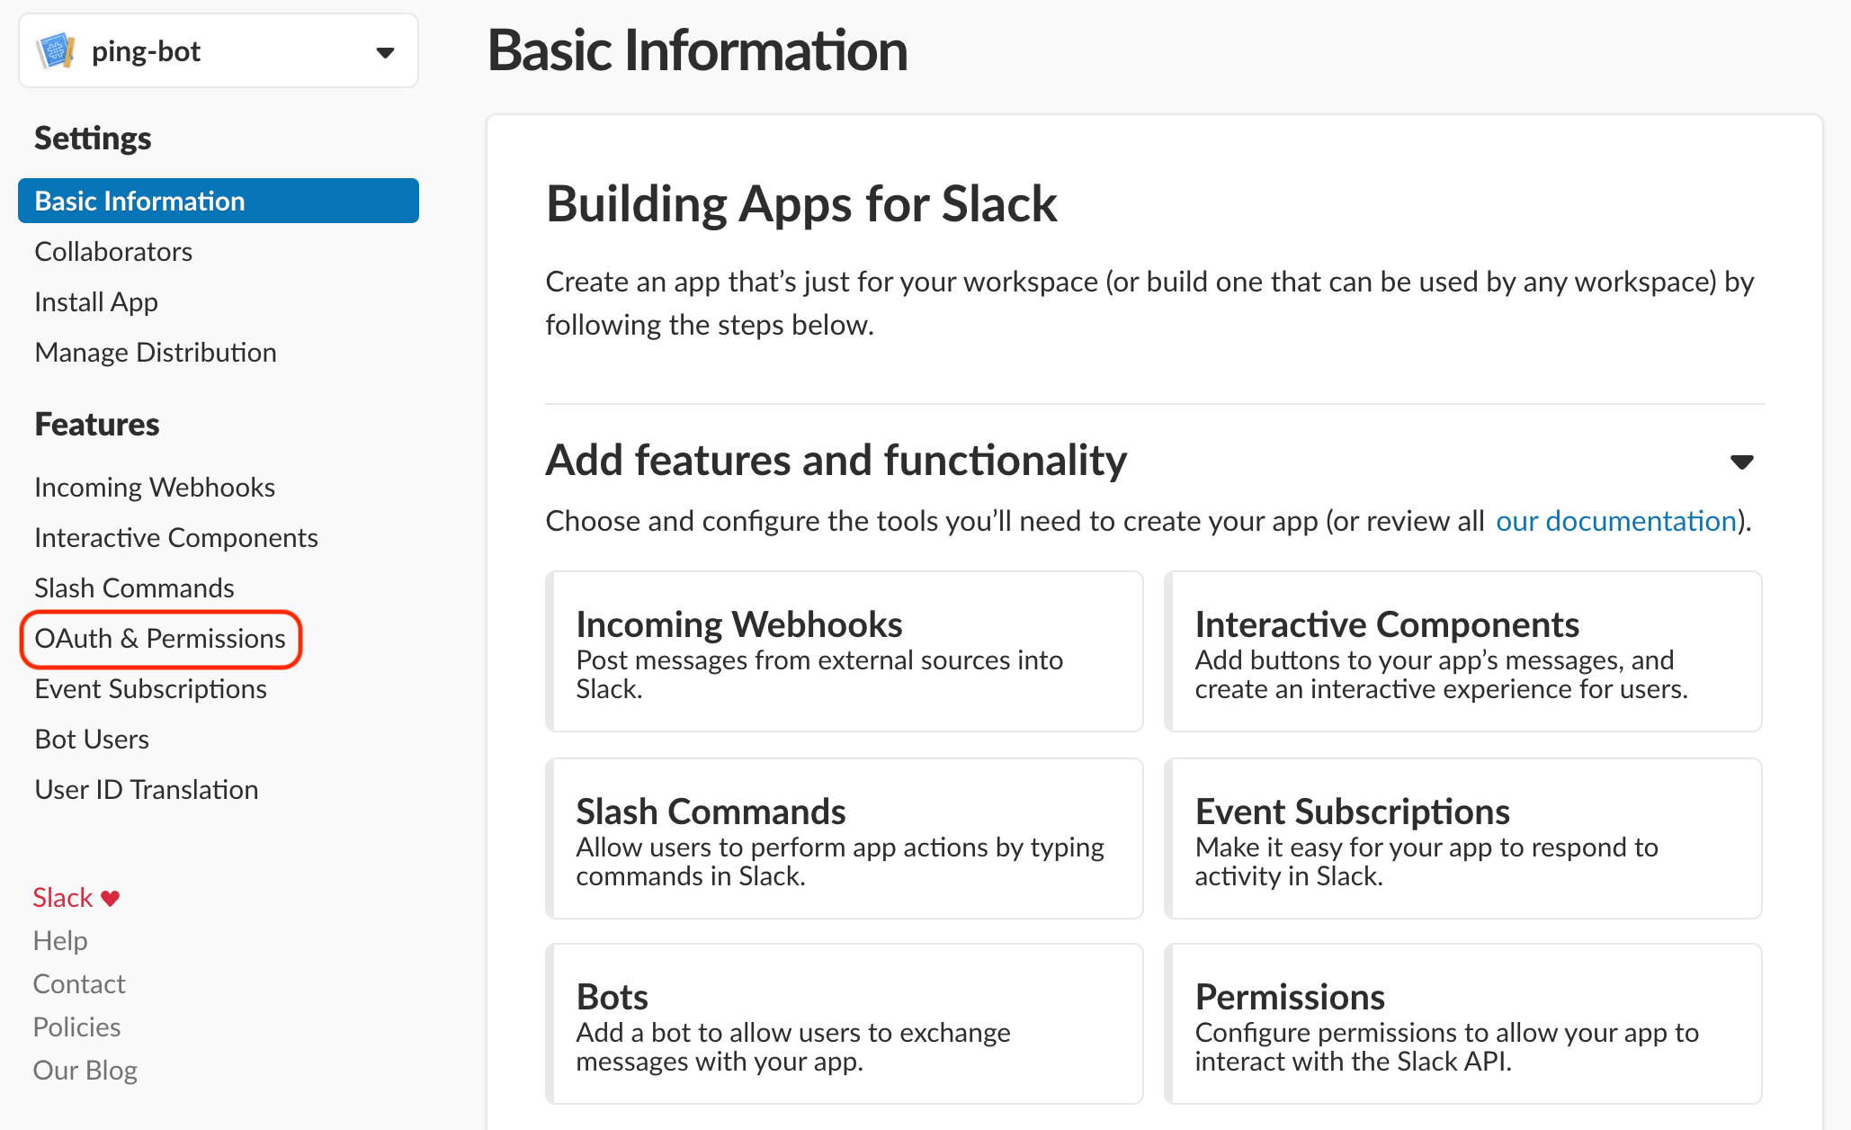Select Interactive Components in sidebar
1851x1130 pixels.
click(x=176, y=537)
